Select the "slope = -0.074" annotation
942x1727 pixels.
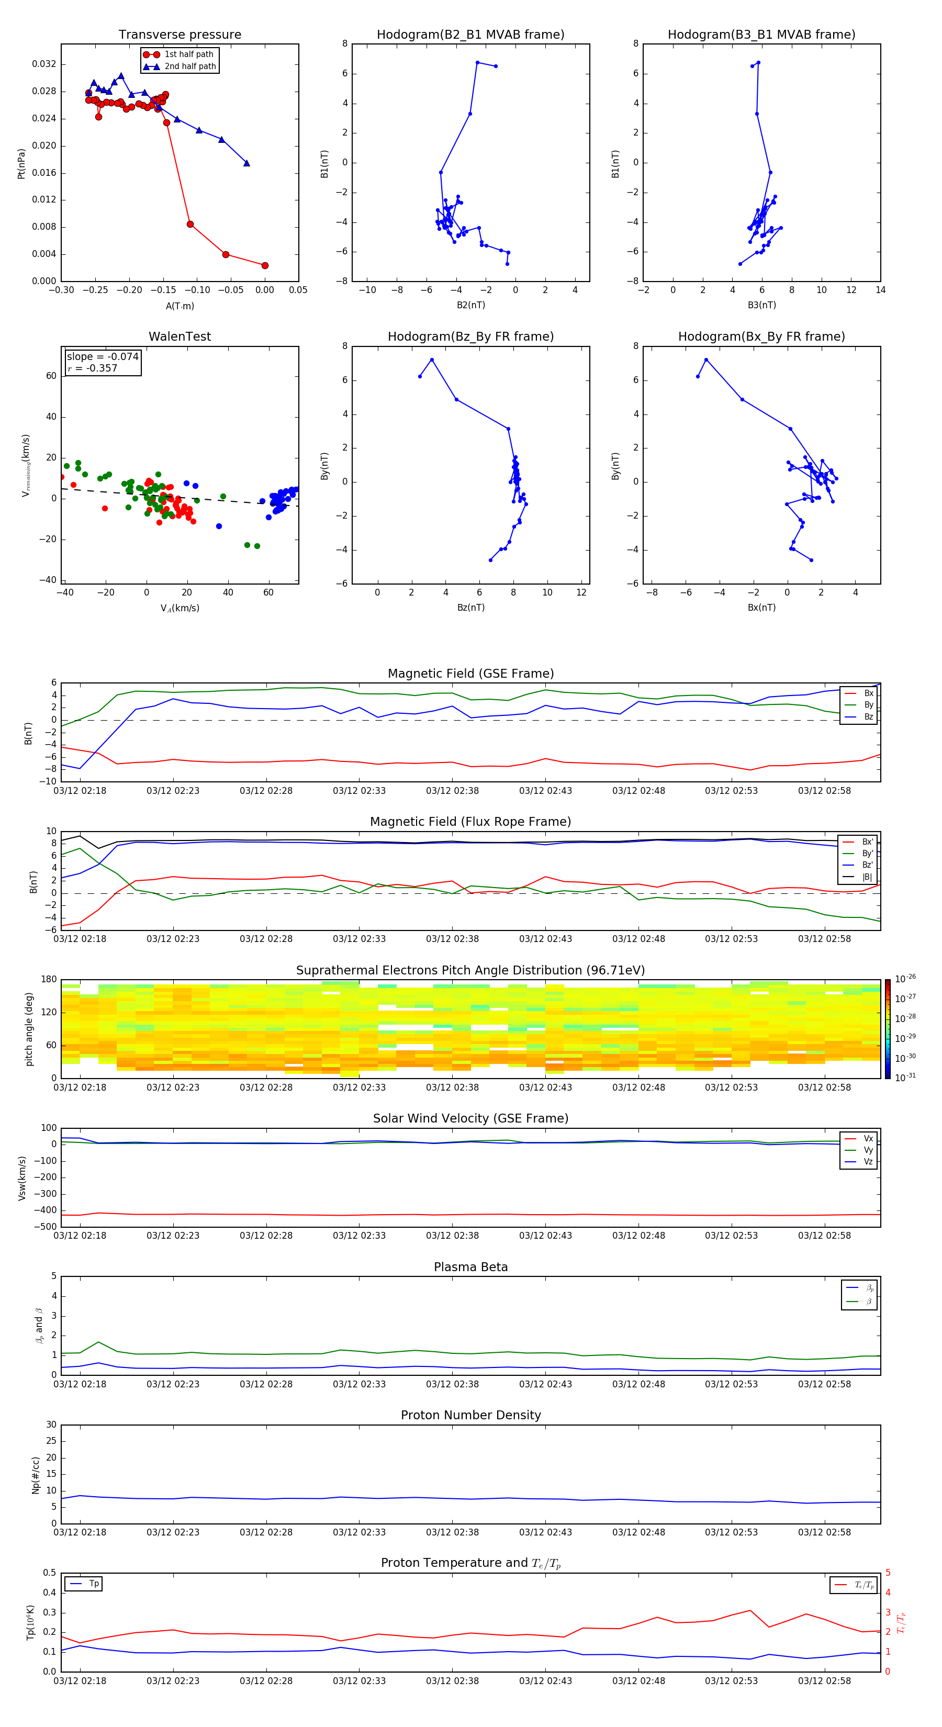[x=103, y=357]
